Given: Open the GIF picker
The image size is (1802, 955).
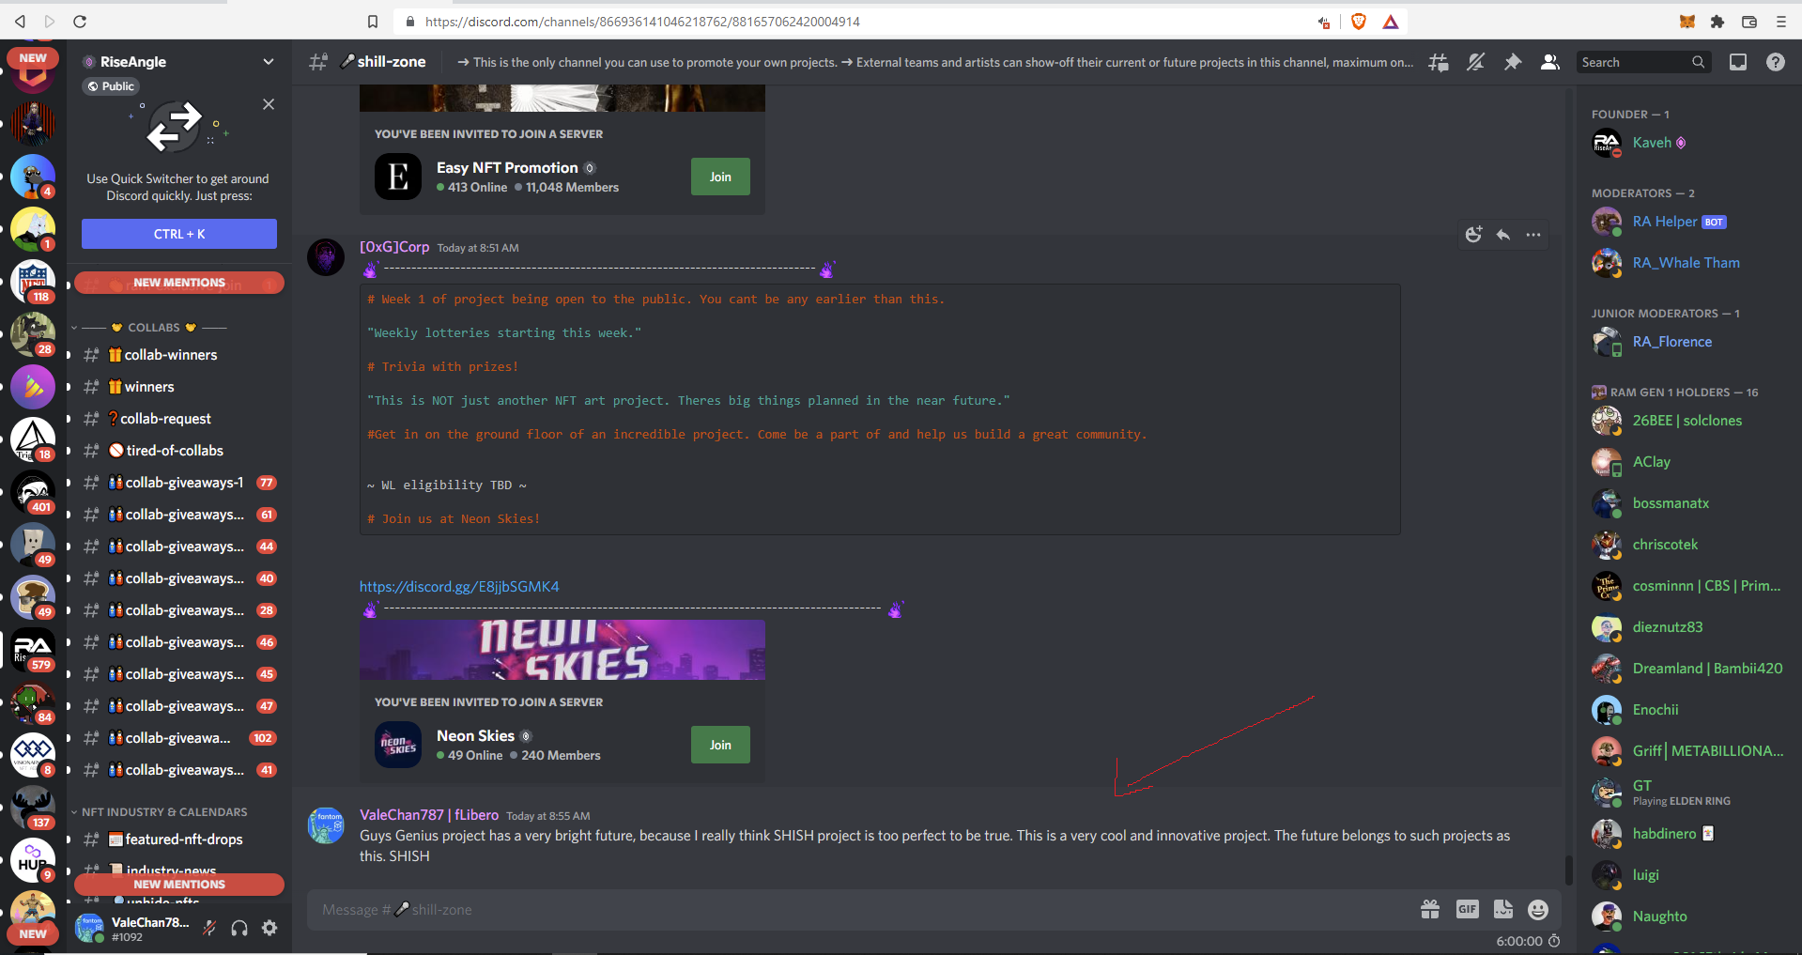Looking at the screenshot, I should point(1467,909).
